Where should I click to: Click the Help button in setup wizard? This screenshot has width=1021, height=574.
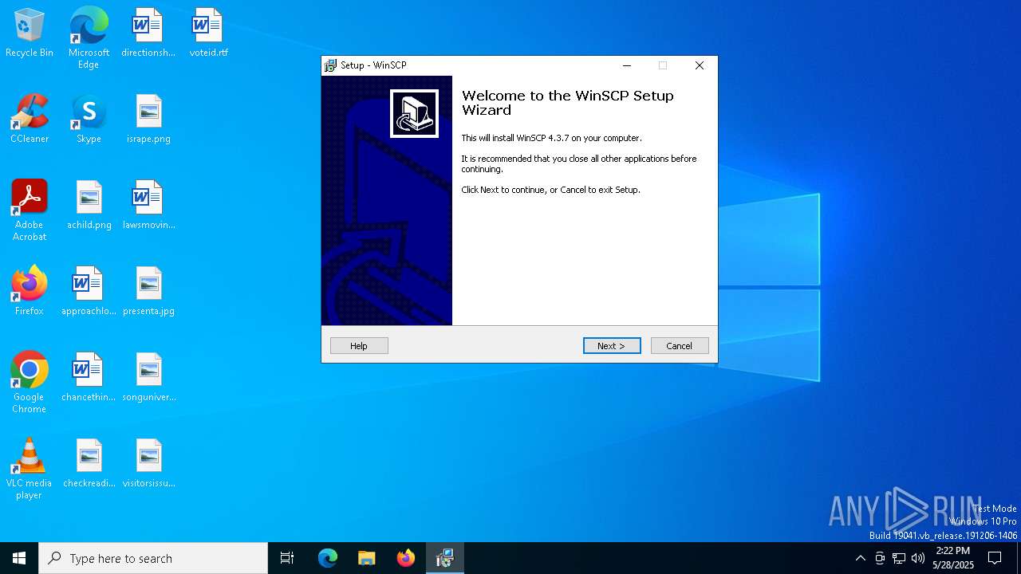click(359, 345)
